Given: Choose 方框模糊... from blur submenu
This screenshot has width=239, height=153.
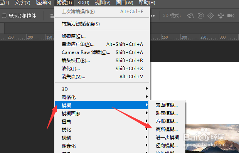Looking at the screenshot, I should pyautogui.click(x=167, y=121).
